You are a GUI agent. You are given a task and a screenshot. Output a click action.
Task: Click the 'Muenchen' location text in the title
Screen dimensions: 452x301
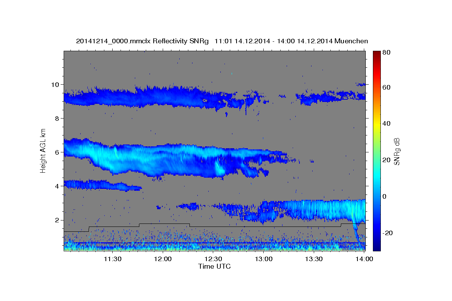pyautogui.click(x=351, y=41)
